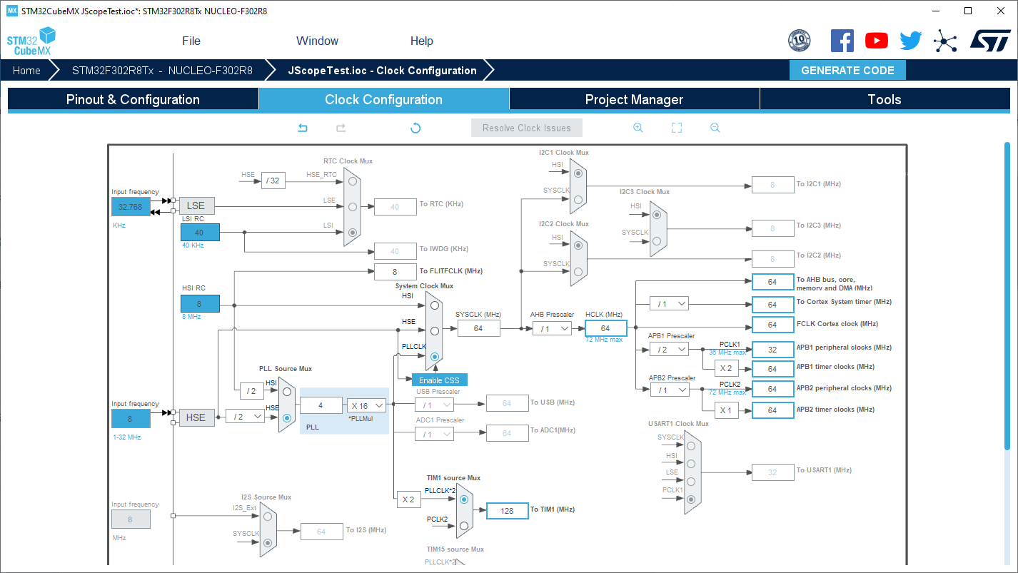Open the ST YouTube channel icon
This screenshot has height=573, width=1018.
(x=877, y=41)
